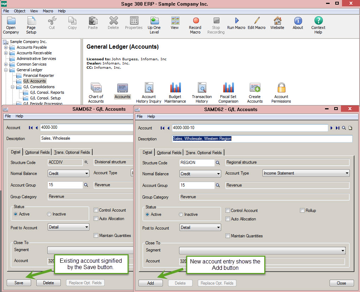Check Control Account in right window
Viewport: 360px width, 292px height.
[x=228, y=211]
